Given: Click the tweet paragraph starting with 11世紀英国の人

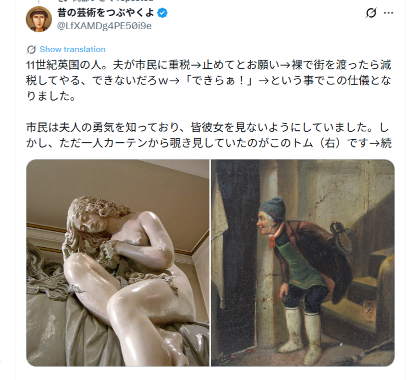Looking at the screenshot, I should [209, 81].
